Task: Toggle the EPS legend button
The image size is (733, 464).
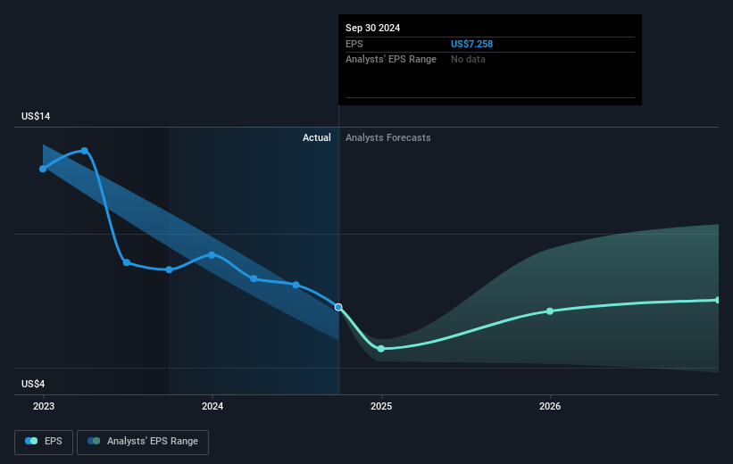Action: tap(44, 442)
